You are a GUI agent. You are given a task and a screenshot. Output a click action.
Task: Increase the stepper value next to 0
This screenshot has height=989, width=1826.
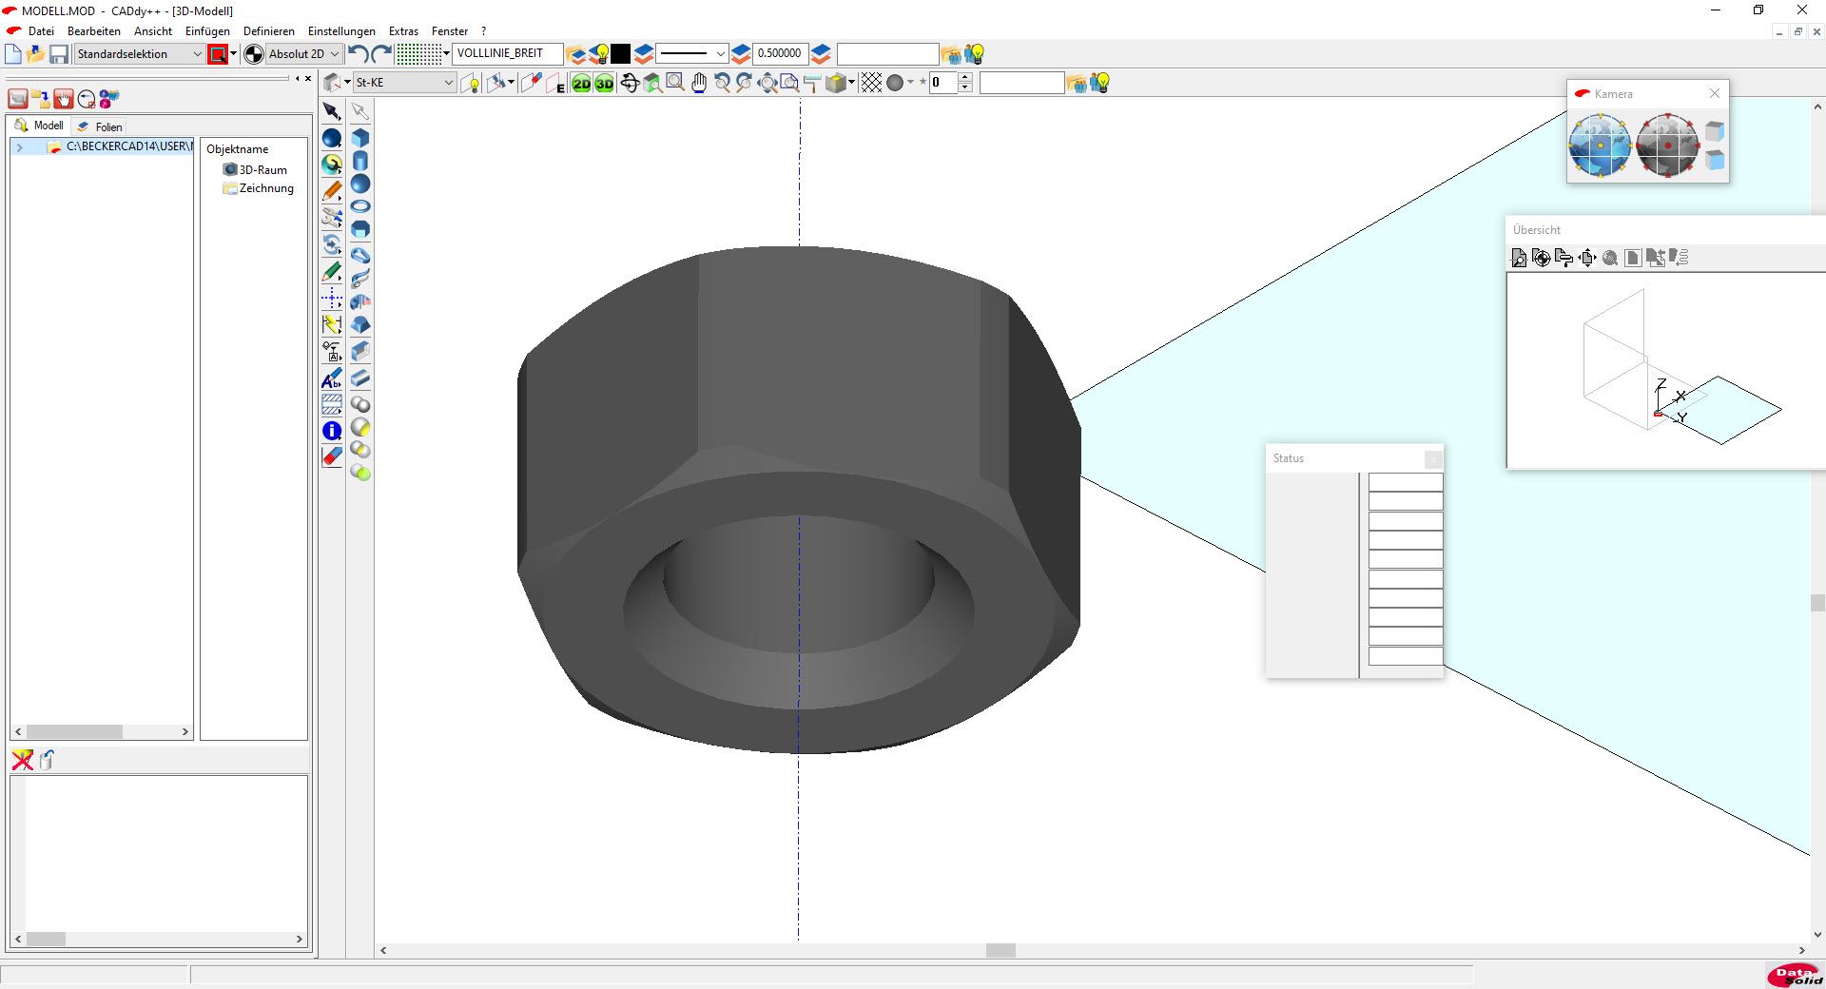965,78
